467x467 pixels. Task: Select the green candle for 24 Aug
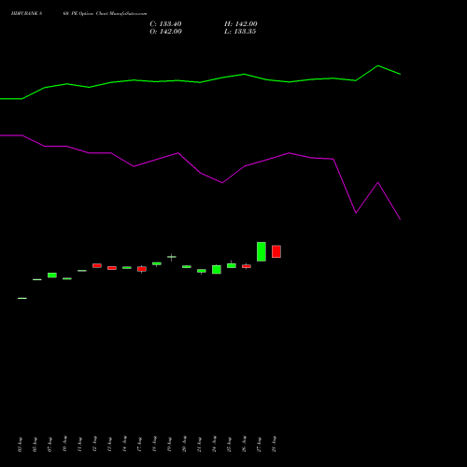click(217, 269)
